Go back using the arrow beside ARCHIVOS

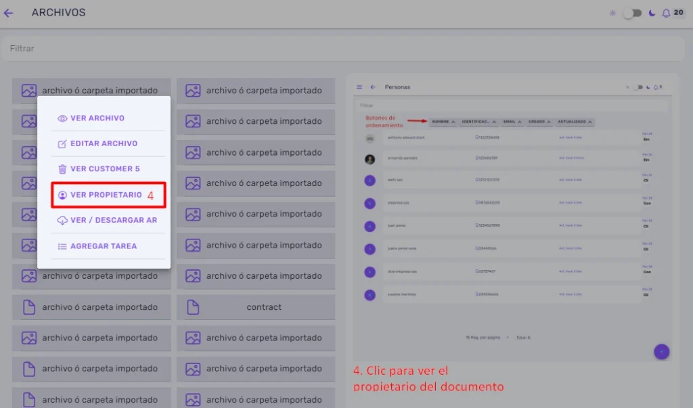(x=8, y=13)
